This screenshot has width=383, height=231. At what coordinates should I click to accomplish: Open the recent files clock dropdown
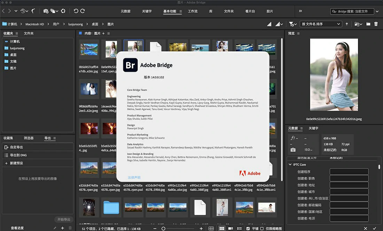coord(24,11)
